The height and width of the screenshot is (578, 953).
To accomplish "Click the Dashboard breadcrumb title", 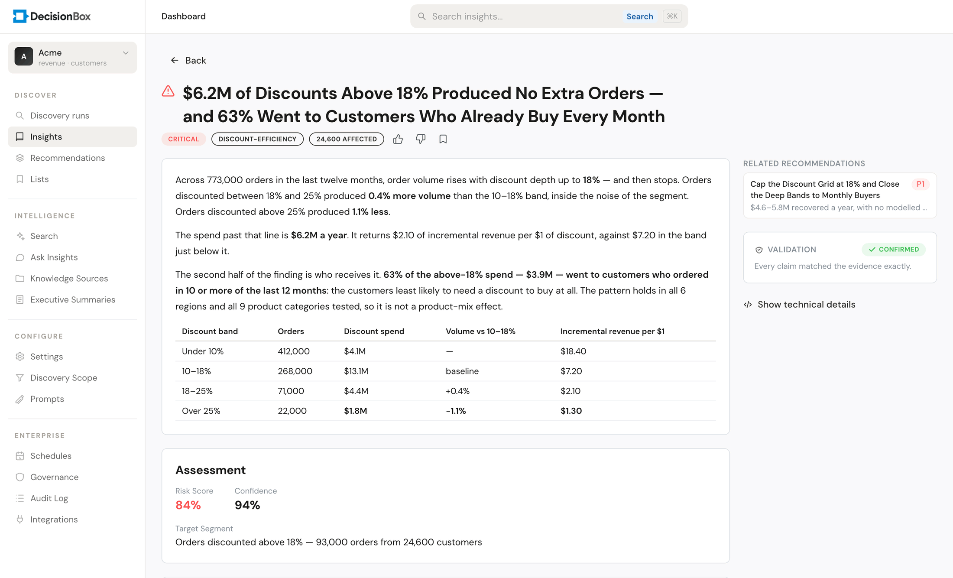I will [x=184, y=16].
